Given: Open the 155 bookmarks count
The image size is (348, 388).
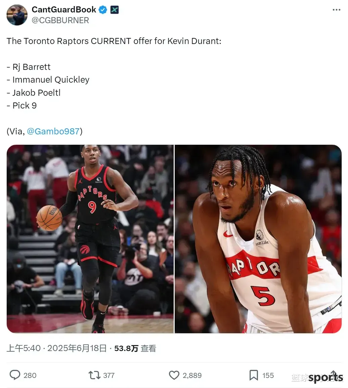Looking at the screenshot, I should click(268, 375).
